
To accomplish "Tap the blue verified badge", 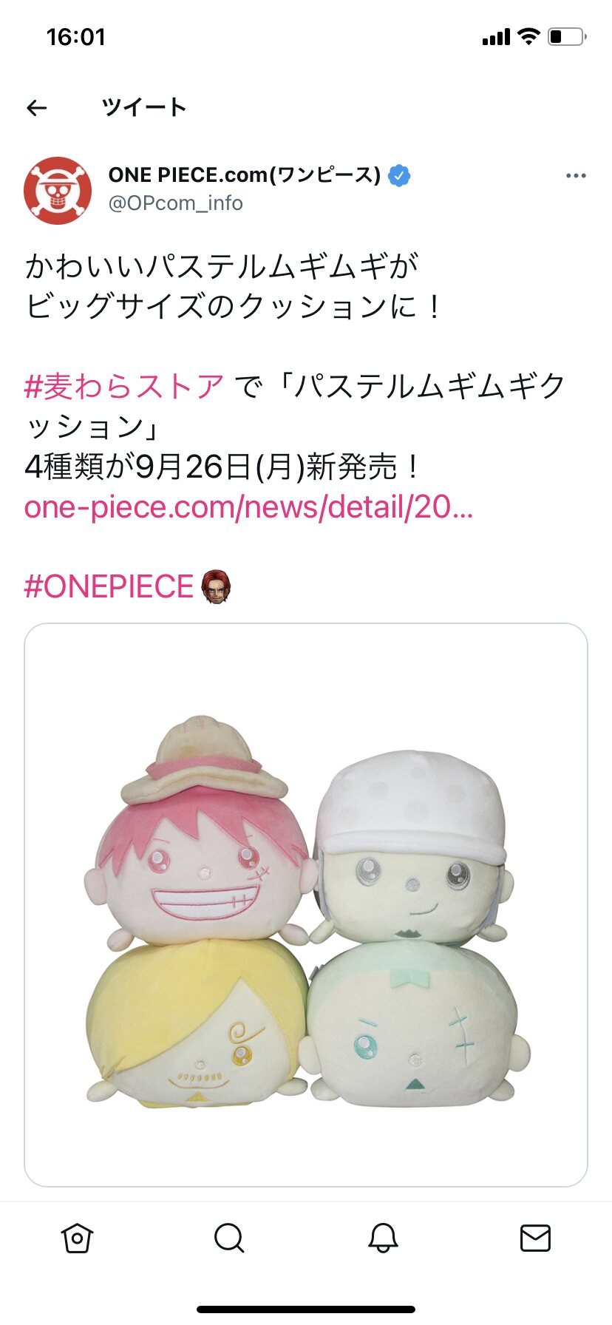I will (x=399, y=175).
